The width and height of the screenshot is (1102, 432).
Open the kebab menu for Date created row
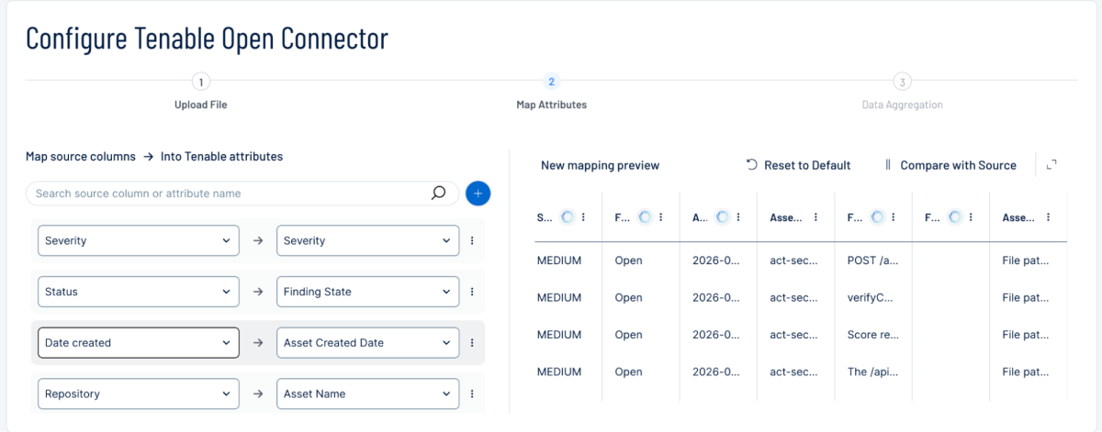[472, 343]
